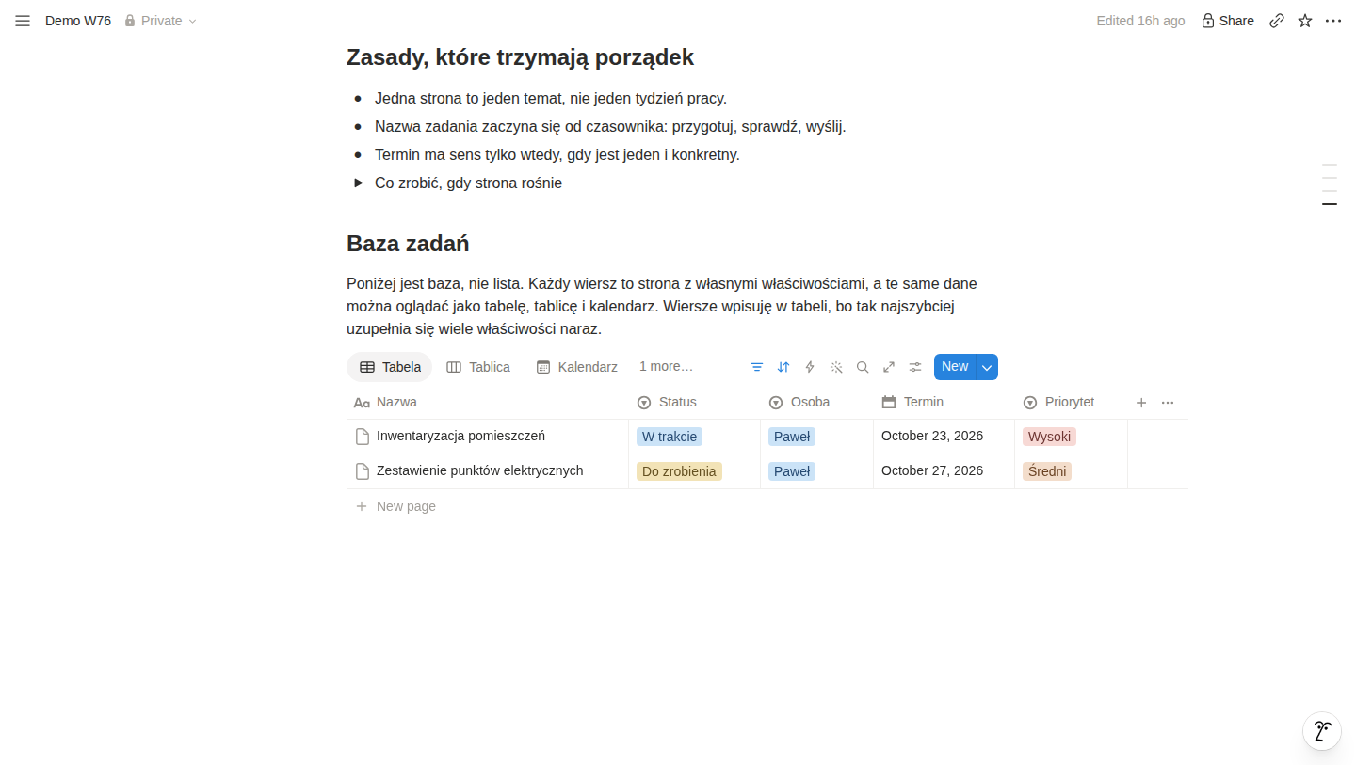Show hidden views via '1 more…'
This screenshot has height=765, width=1356.
tap(666, 367)
